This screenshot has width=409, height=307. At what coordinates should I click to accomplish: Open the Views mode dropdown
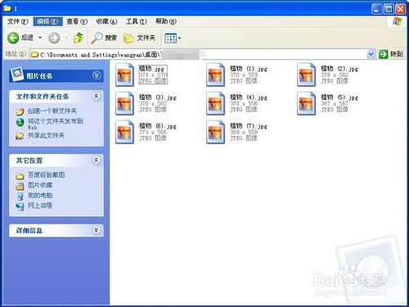pyautogui.click(x=173, y=38)
